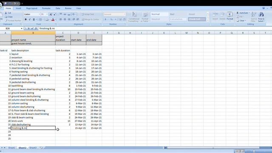Align text left

(x=61, y=20)
